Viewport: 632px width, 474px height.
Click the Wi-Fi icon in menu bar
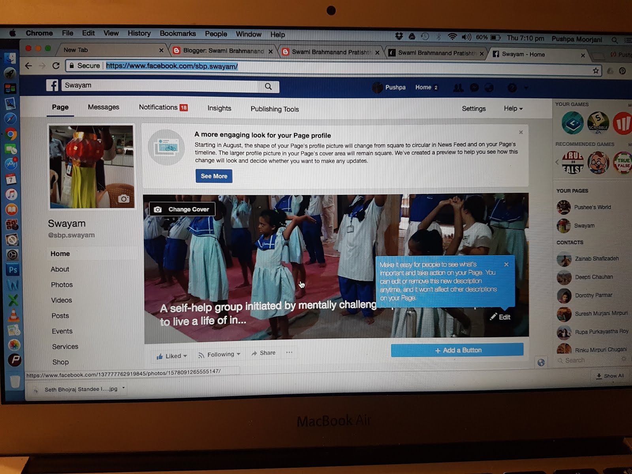point(452,37)
